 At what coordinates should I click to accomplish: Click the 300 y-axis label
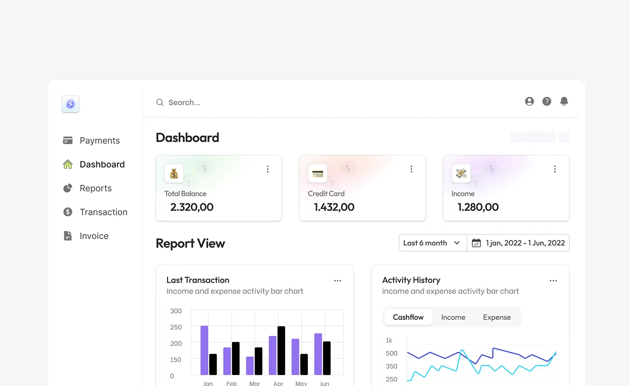pyautogui.click(x=176, y=311)
